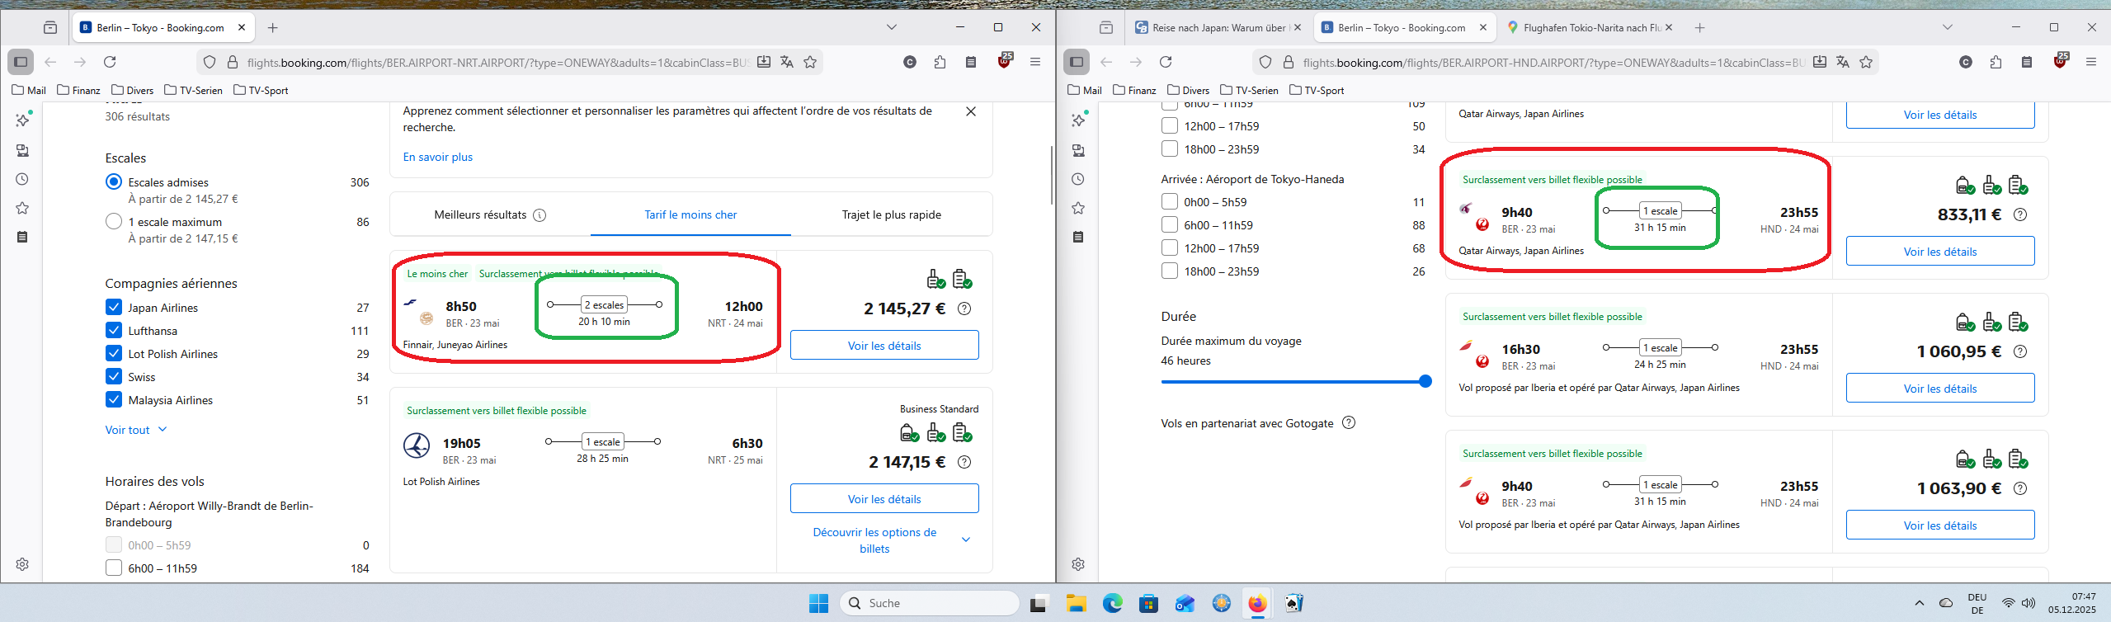Voir les détails for 833,11 € flight

(x=1940, y=252)
